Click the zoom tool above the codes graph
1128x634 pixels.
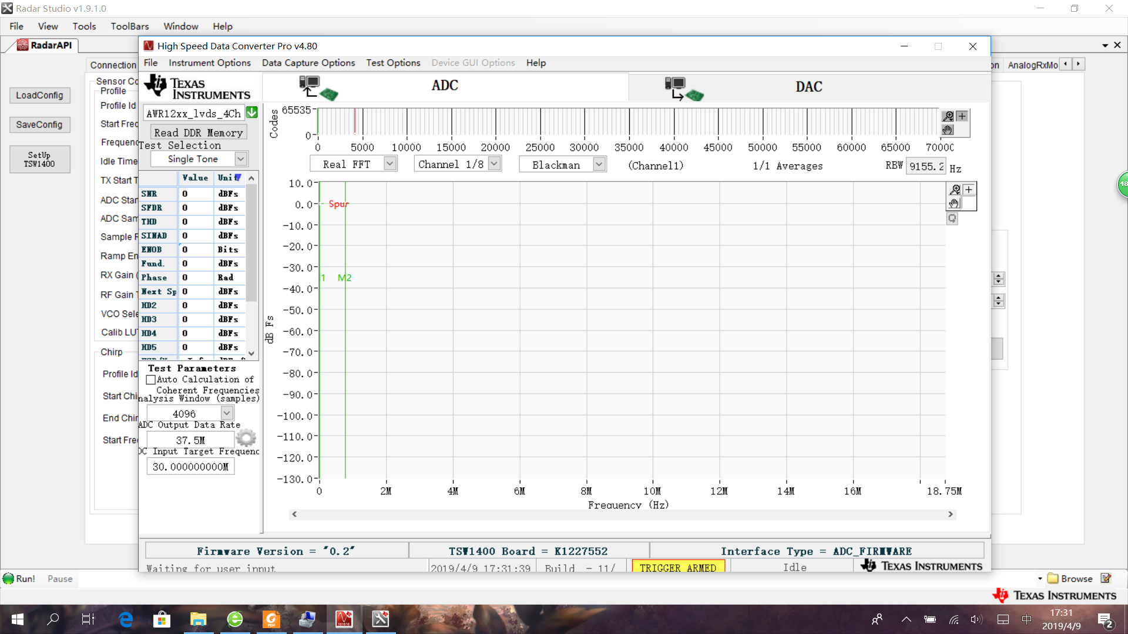pos(948,116)
